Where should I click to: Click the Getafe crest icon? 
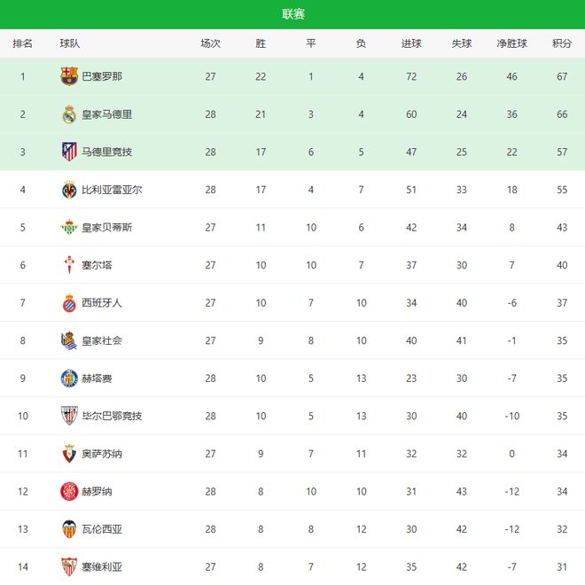69,378
